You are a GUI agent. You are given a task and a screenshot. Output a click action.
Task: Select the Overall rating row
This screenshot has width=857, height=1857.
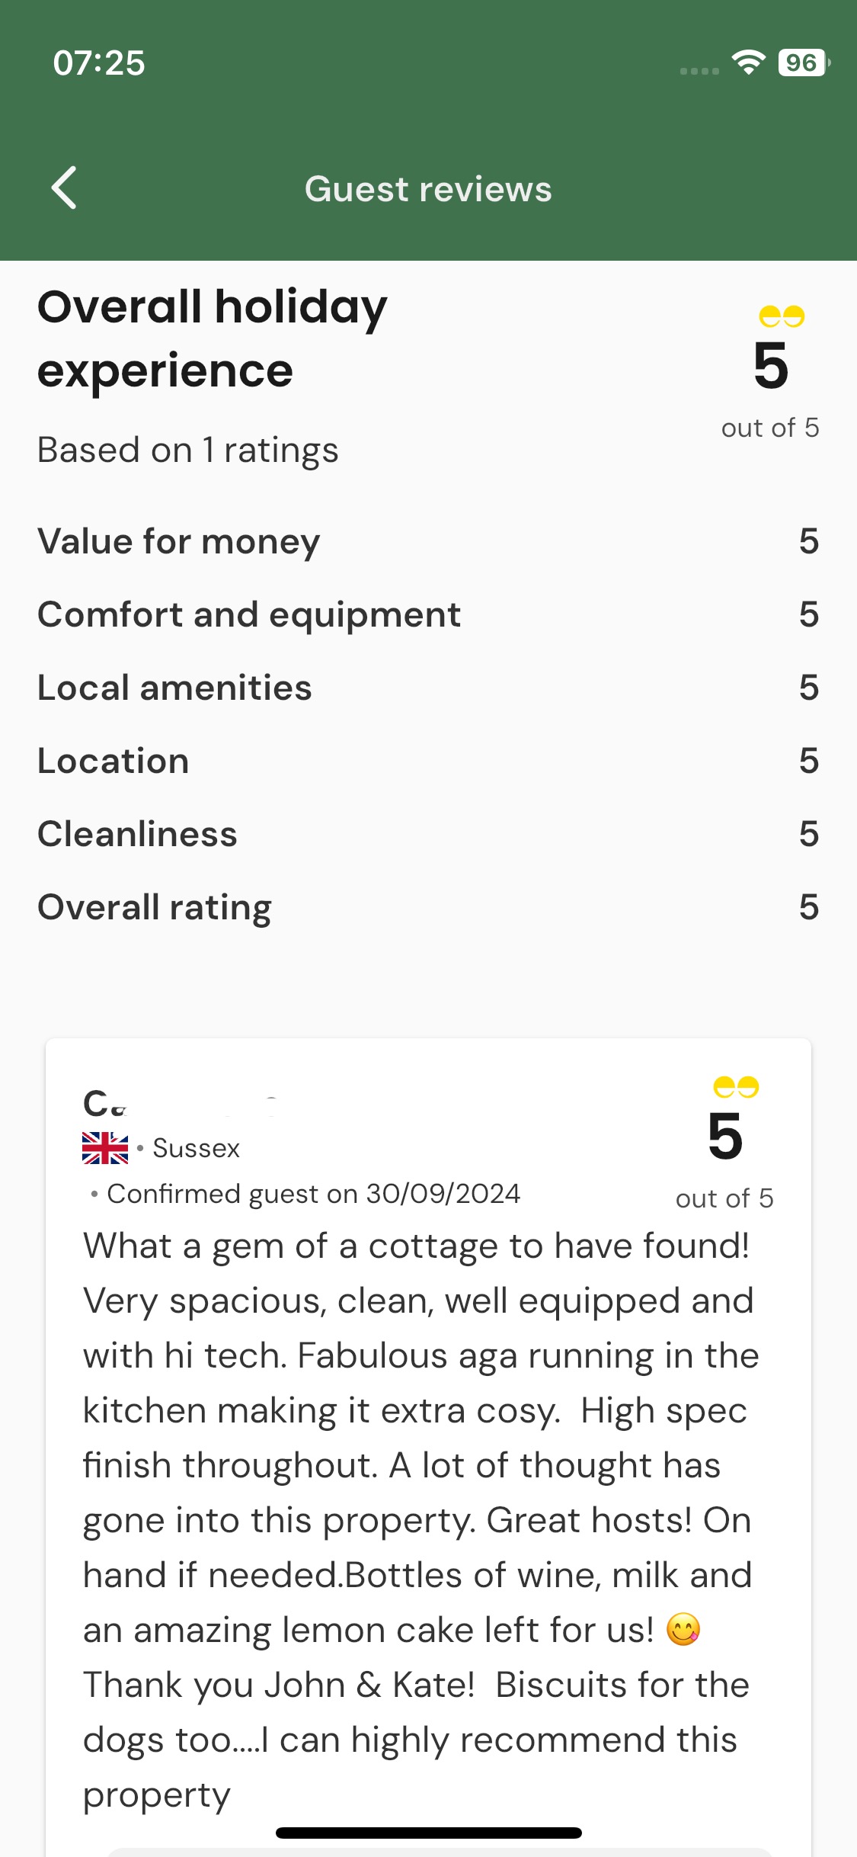[428, 907]
